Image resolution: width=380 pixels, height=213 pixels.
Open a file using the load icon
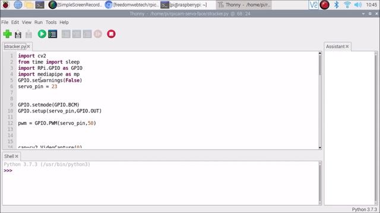18,34
